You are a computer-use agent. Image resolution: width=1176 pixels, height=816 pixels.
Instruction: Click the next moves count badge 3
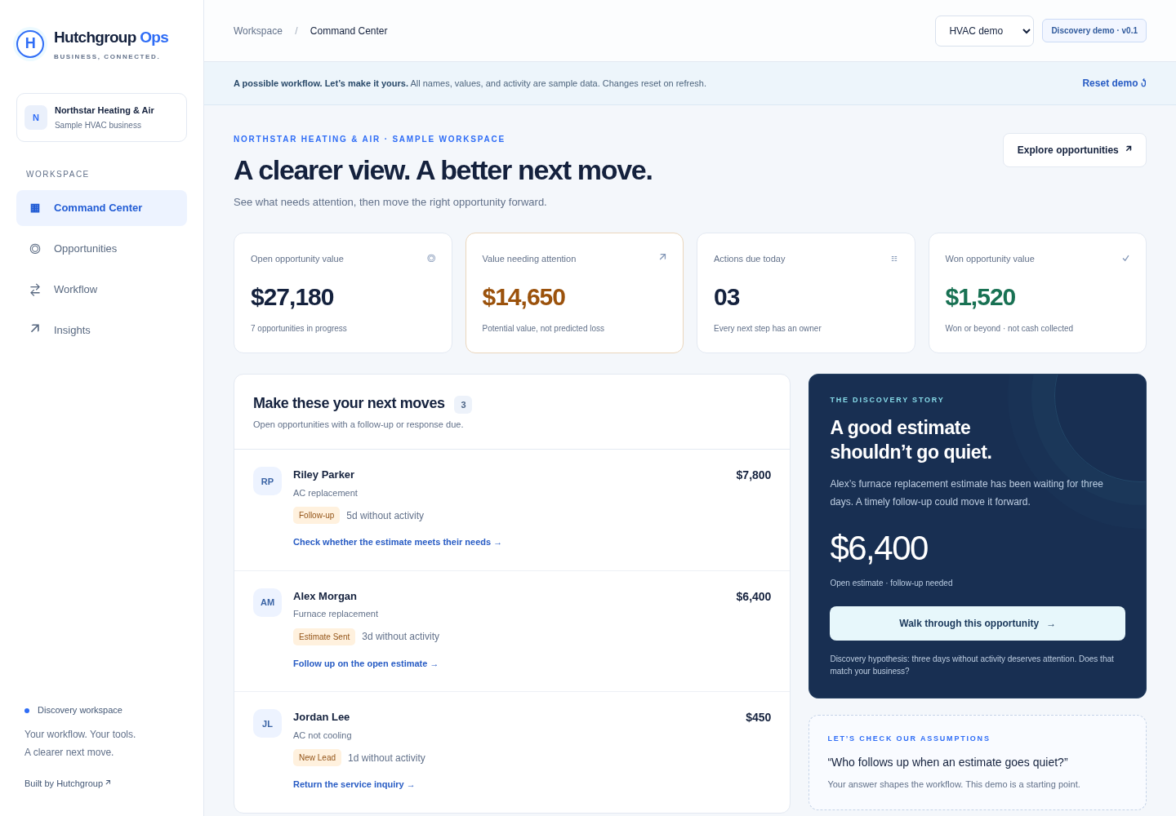point(463,405)
